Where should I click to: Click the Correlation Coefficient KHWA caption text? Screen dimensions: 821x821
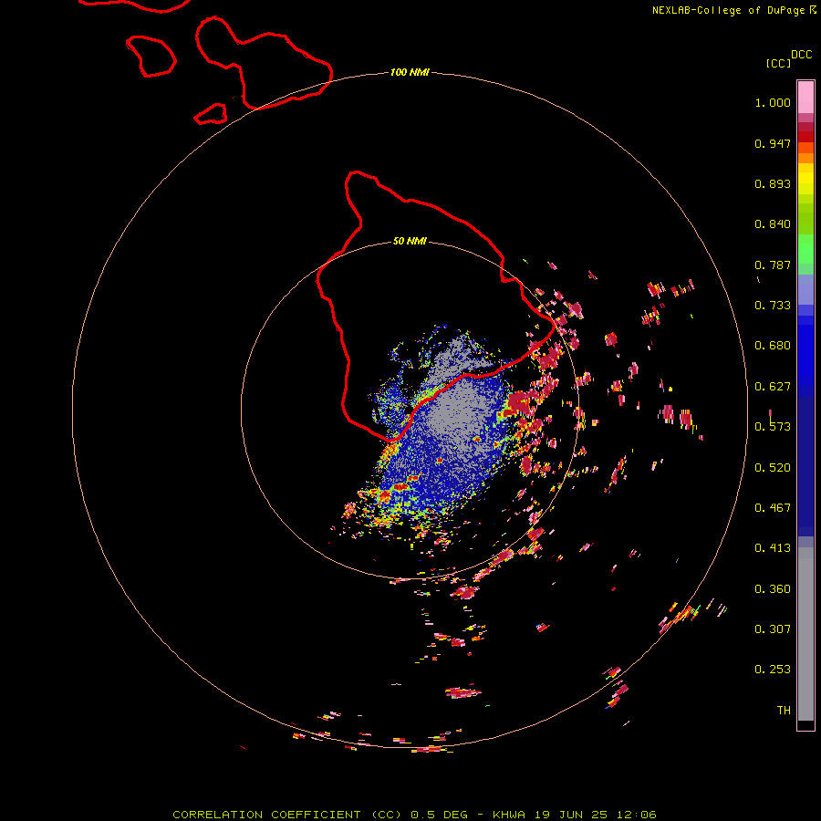click(414, 815)
